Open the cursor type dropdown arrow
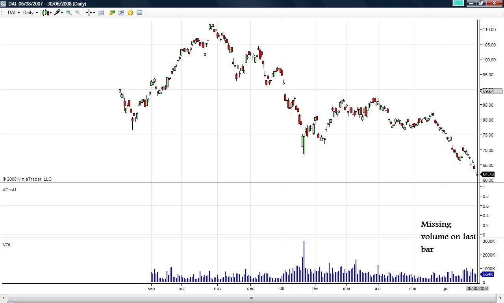The image size is (504, 303). tap(94, 13)
